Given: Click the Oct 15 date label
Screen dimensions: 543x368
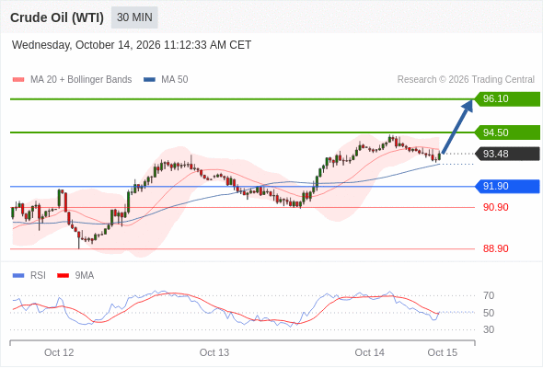Looking at the screenshot, I should 443,352.
